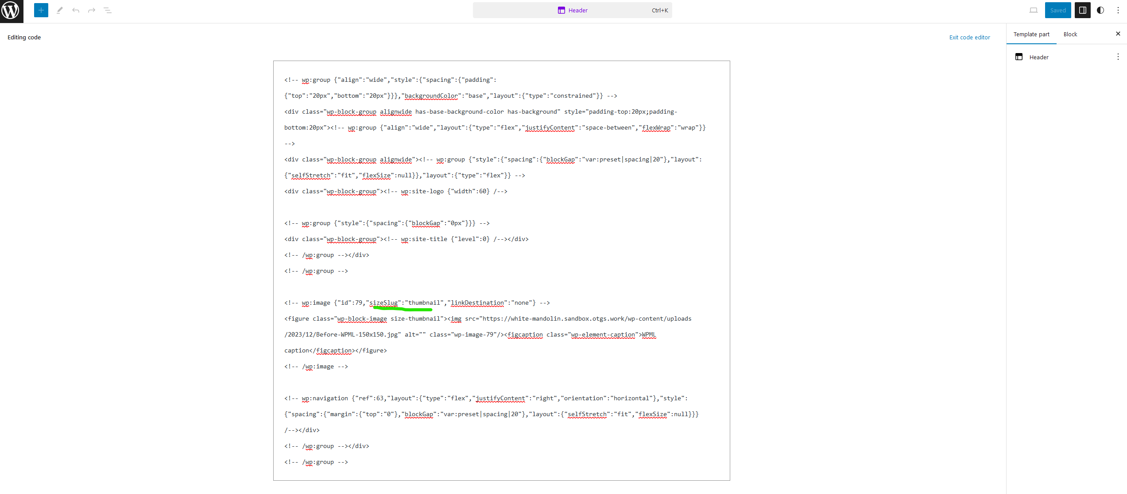Click the underlined sizeSlug text in code
1127x494 pixels.
[383, 303]
